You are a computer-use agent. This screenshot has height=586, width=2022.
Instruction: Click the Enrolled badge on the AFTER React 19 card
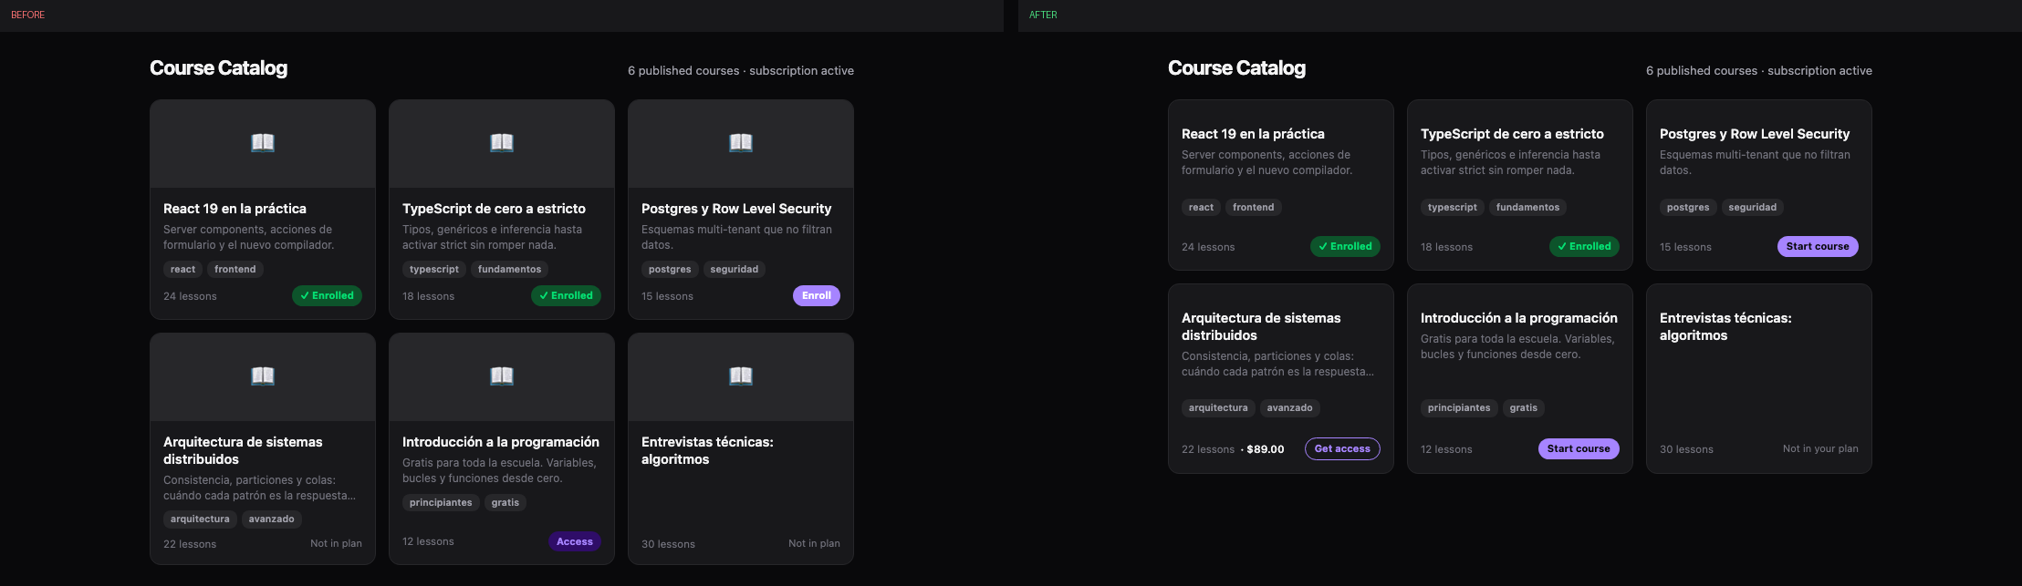click(1345, 246)
